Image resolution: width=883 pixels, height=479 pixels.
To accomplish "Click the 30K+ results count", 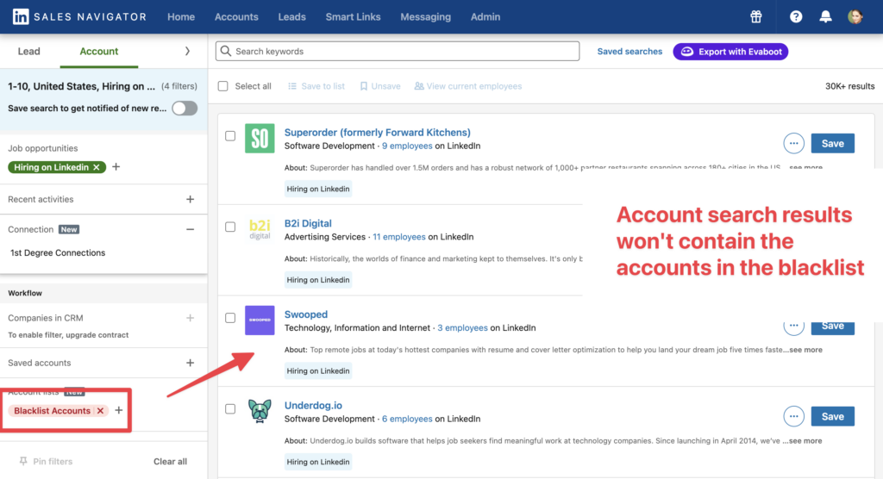I will point(849,86).
